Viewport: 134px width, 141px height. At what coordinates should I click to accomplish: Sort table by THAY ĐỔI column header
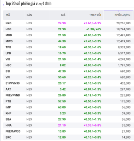(x=95, y=15)
